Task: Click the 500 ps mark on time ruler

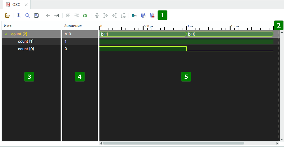Action: point(148,26)
